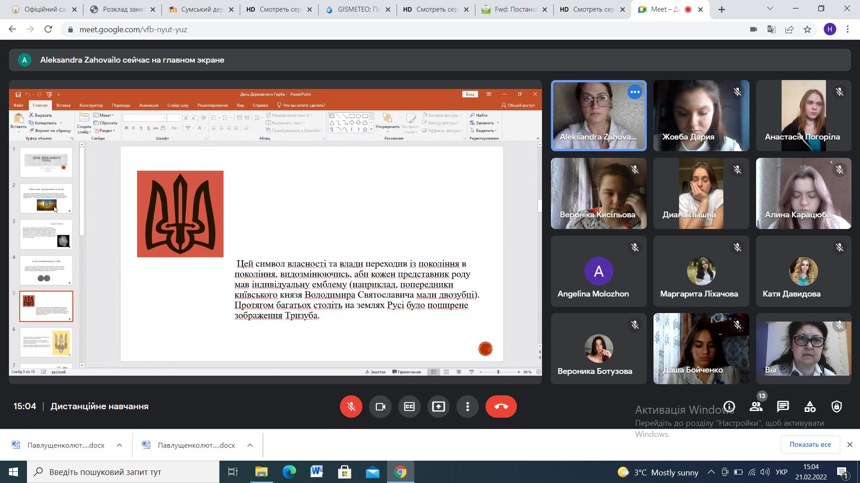The image size is (860, 483).
Task: Open Meet activities panel
Action: pyautogui.click(x=810, y=407)
